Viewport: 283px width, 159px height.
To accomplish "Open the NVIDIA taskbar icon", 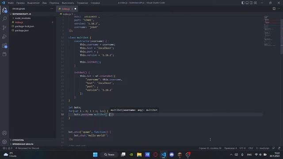I will (x=131, y=155).
